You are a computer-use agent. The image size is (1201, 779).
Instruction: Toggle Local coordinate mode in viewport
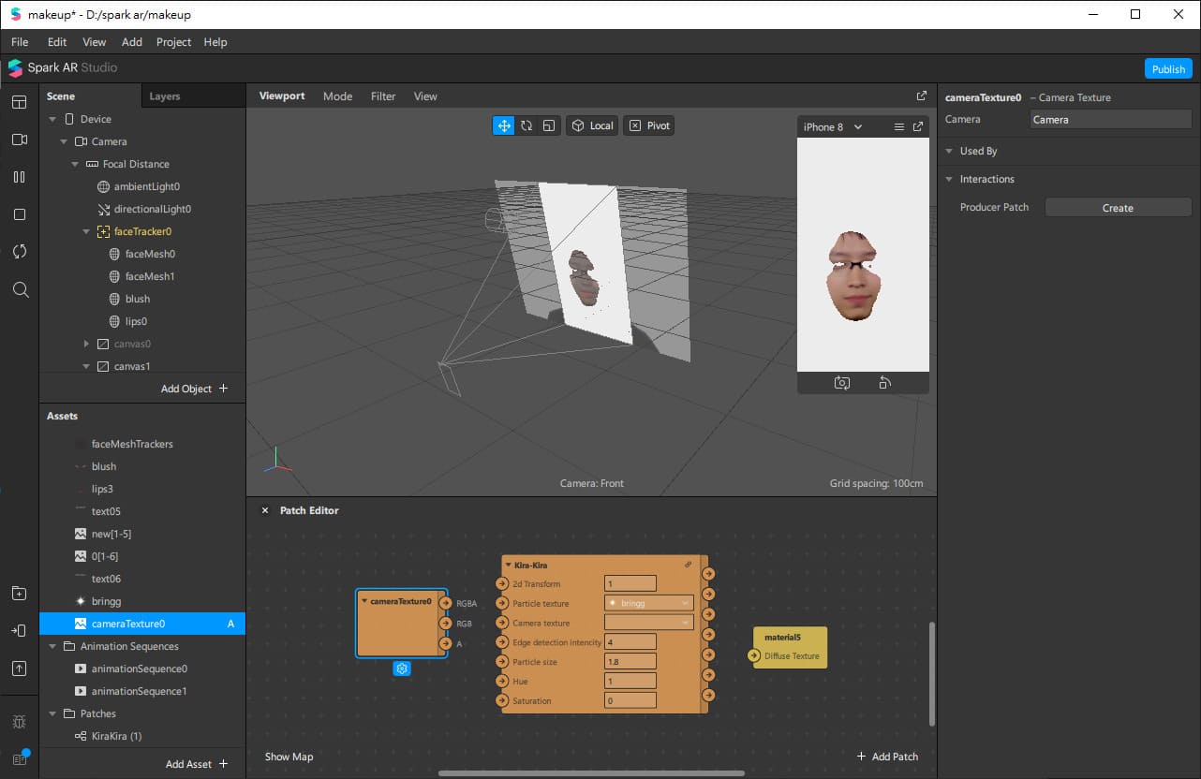pyautogui.click(x=592, y=125)
